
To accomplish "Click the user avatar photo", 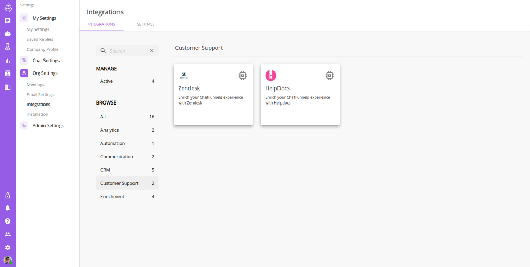I will [8, 260].
